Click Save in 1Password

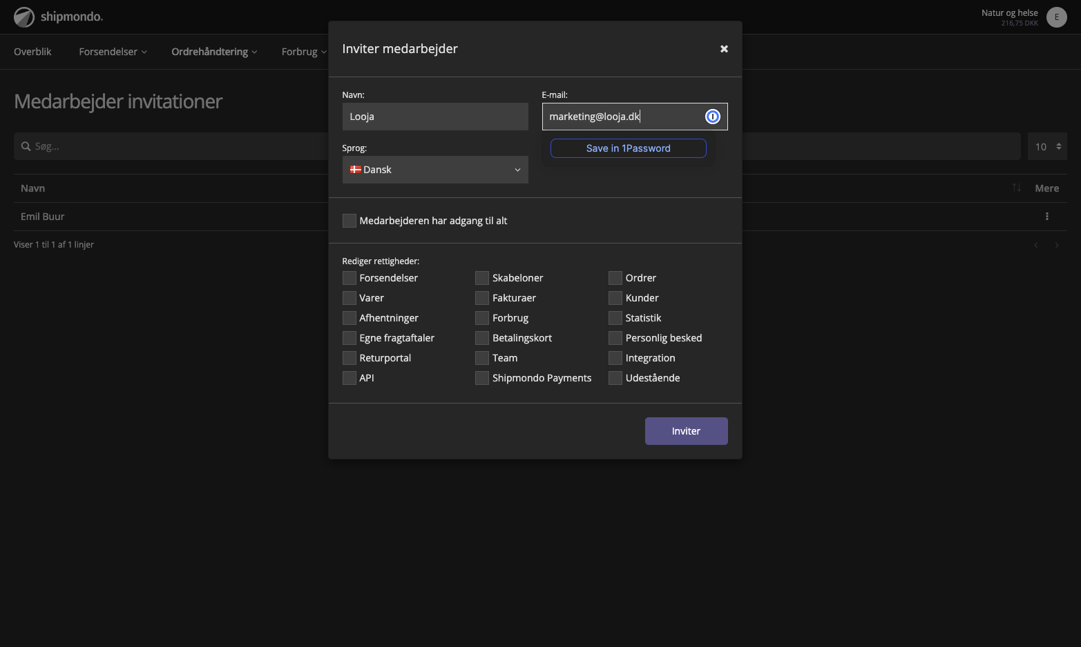click(x=629, y=148)
